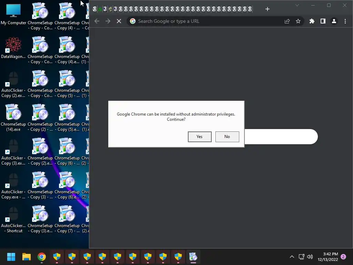The height and width of the screenshot is (265, 353).
Task: Open the Chrome profile avatar menu
Action: [334, 21]
